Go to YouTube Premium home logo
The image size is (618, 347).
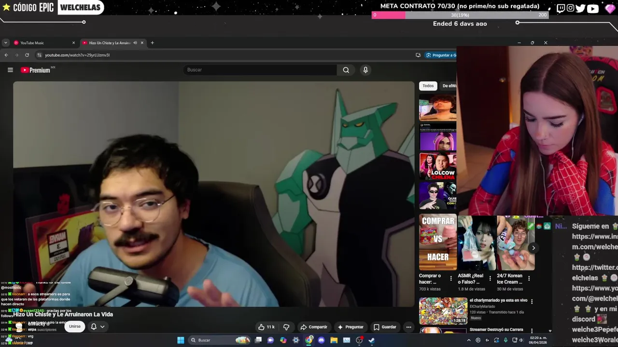pyautogui.click(x=36, y=70)
